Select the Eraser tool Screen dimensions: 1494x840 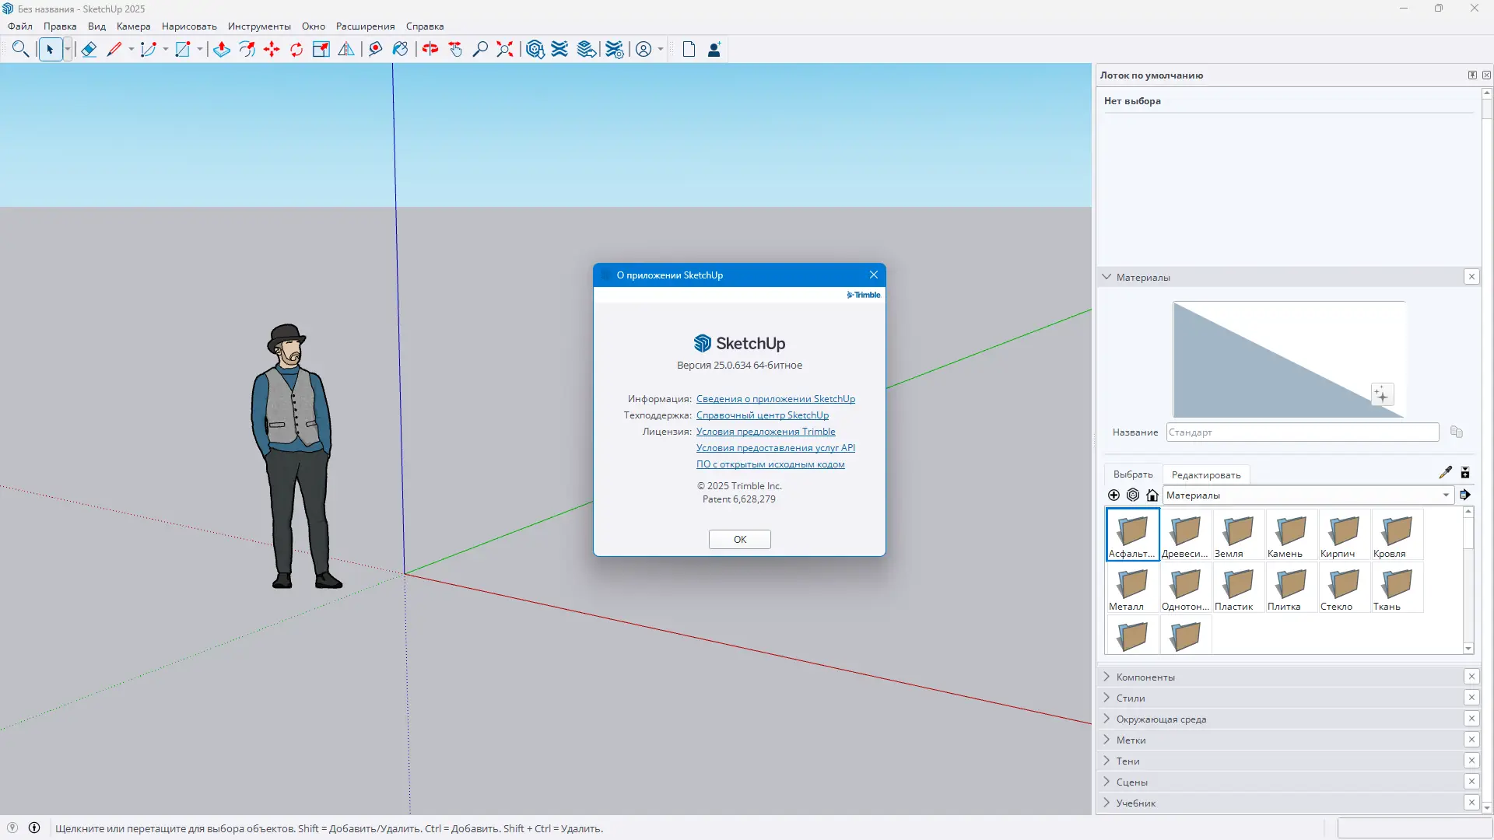(x=89, y=50)
